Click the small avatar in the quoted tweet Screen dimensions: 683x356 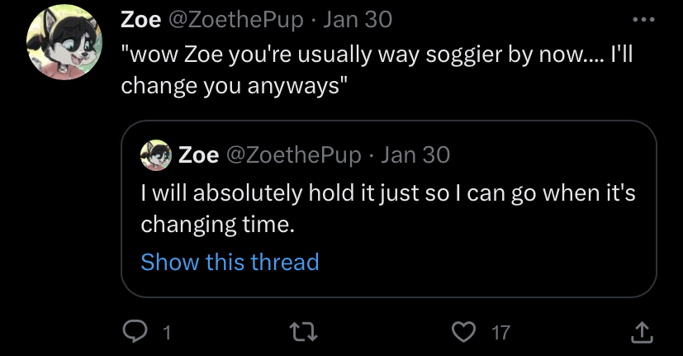157,154
